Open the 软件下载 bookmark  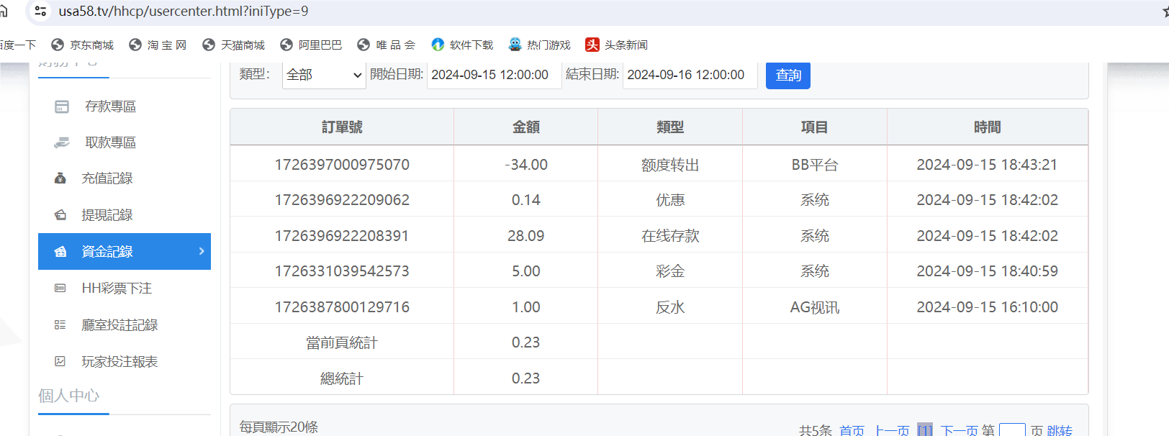462,45
